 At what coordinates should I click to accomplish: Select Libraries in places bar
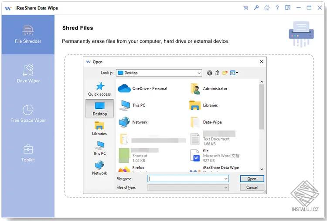point(99,129)
